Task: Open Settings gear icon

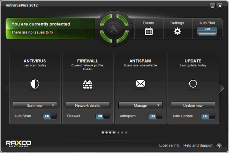Action: click(177, 31)
